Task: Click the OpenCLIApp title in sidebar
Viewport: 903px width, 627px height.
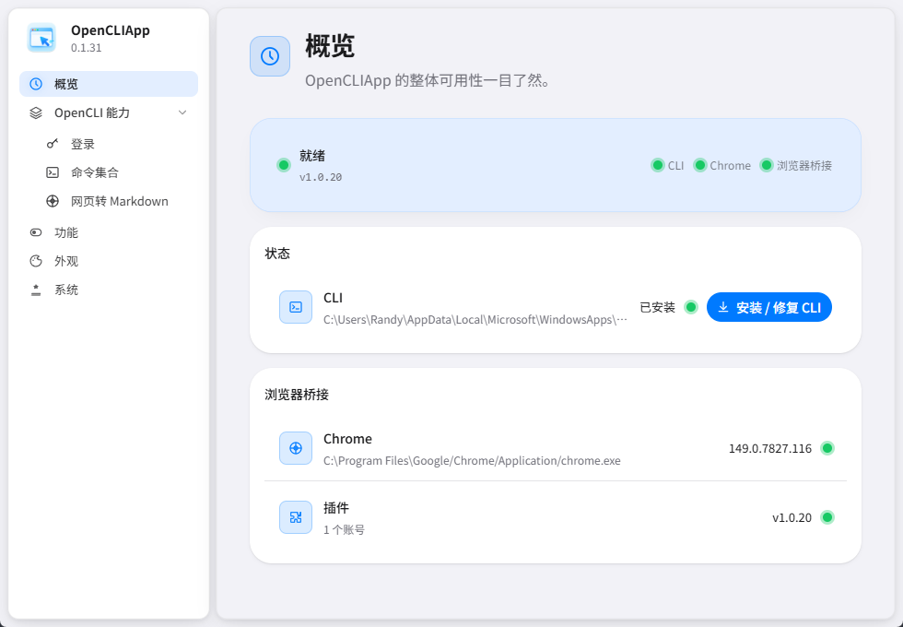Action: click(111, 30)
